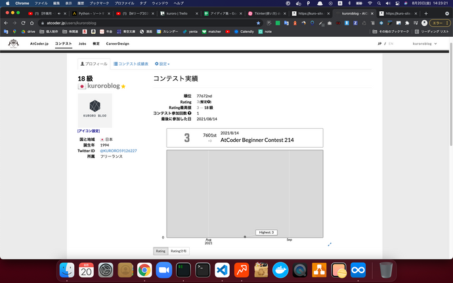Switch language to JP
453x283 pixels.
[379, 43]
